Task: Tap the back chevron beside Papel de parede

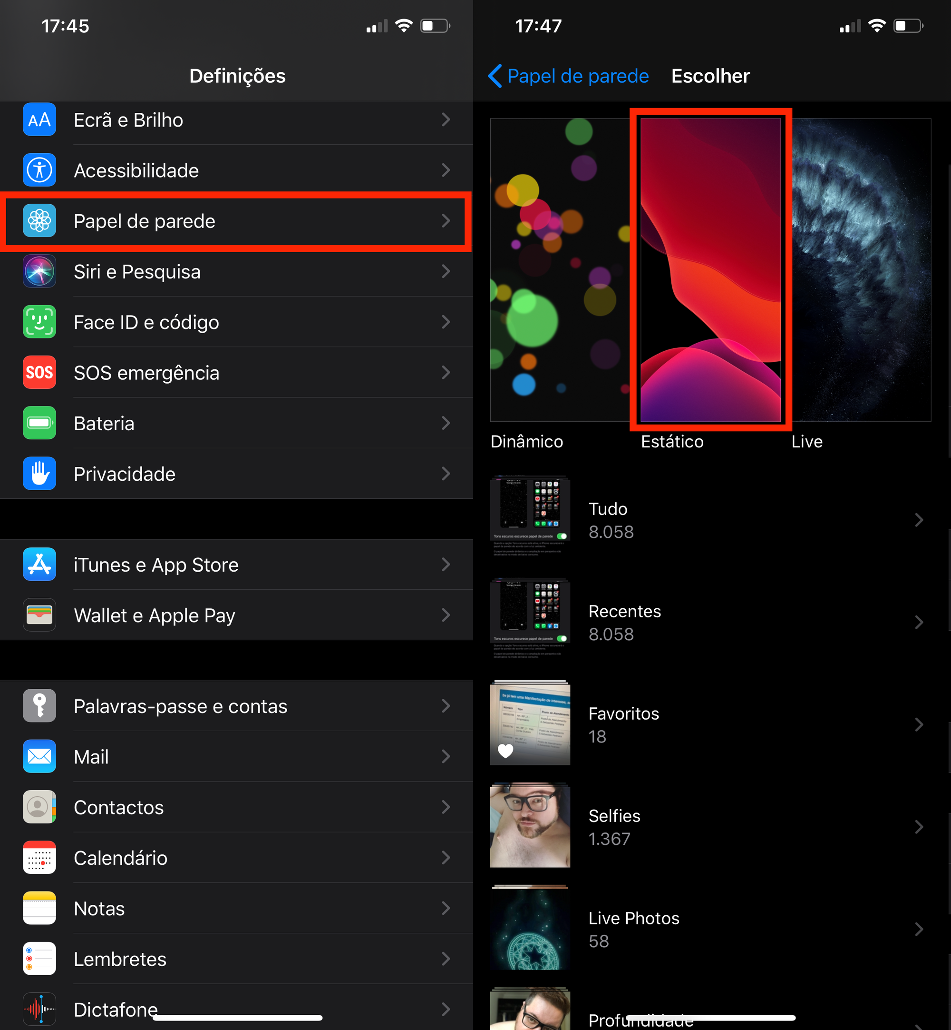Action: point(495,76)
